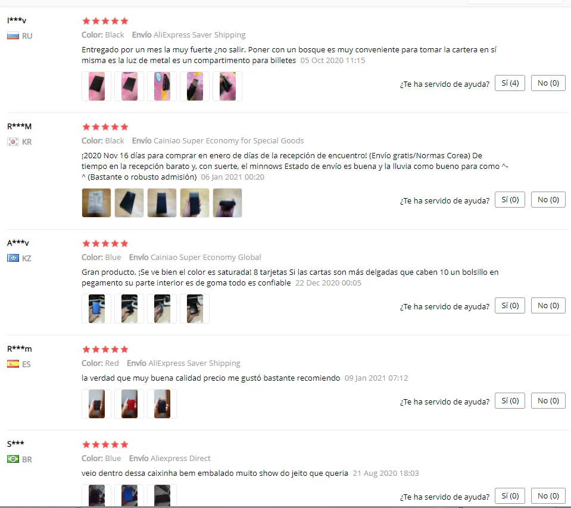Open the package photo in R***M's review

[x=96, y=203]
